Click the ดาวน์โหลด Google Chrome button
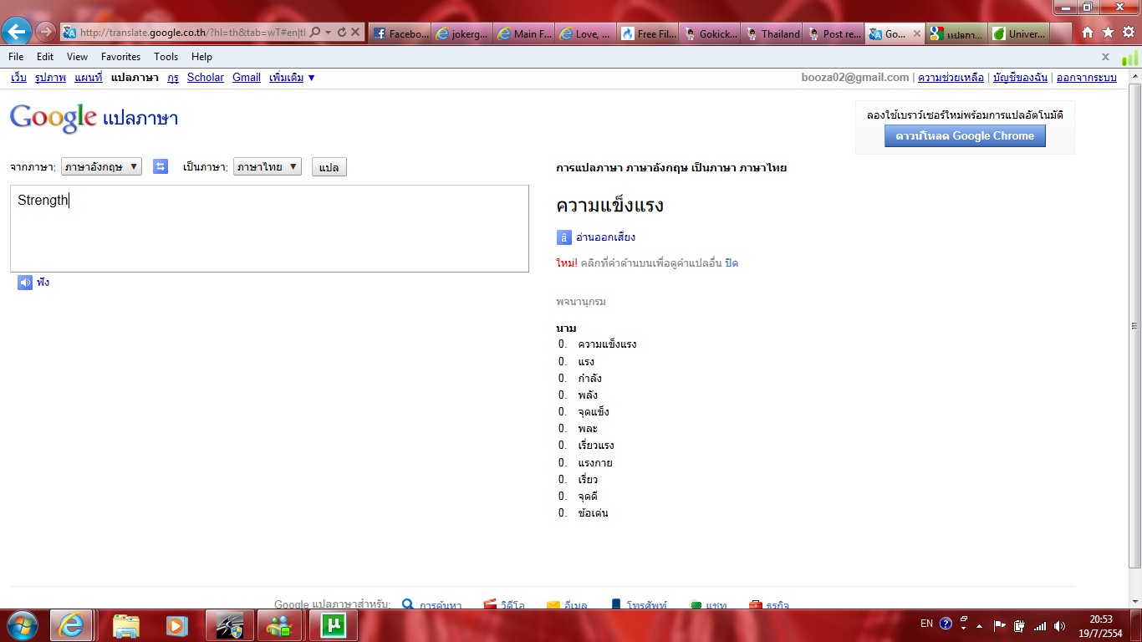This screenshot has height=642, width=1142. (965, 136)
